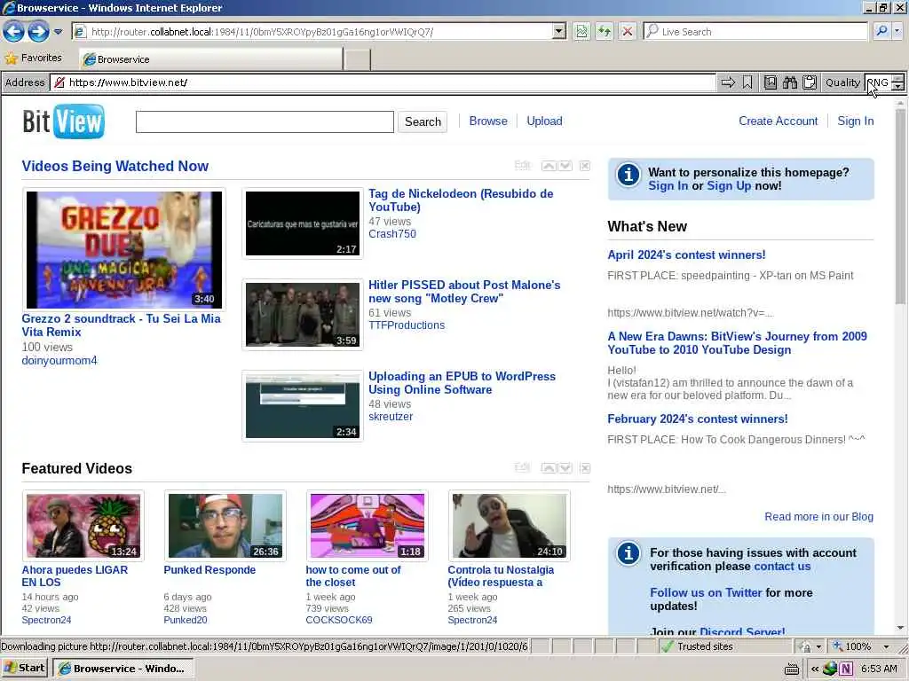
Task: Click the IE Refresh icon
Action: tap(604, 31)
